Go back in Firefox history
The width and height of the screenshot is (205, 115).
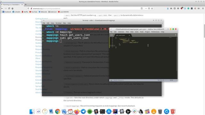(x=2, y=8)
